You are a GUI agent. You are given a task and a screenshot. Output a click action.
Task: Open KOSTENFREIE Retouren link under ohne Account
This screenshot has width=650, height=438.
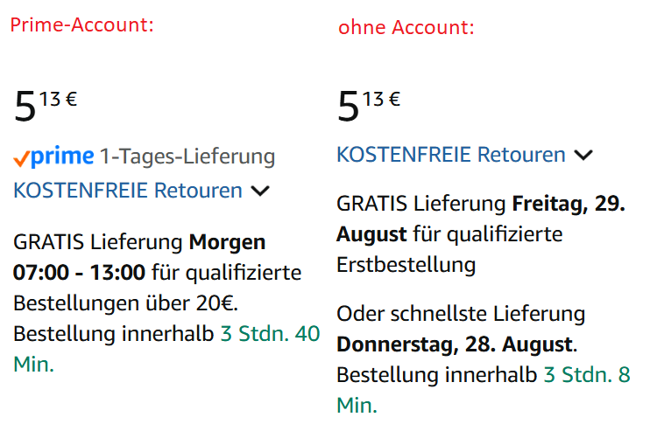tap(451, 156)
